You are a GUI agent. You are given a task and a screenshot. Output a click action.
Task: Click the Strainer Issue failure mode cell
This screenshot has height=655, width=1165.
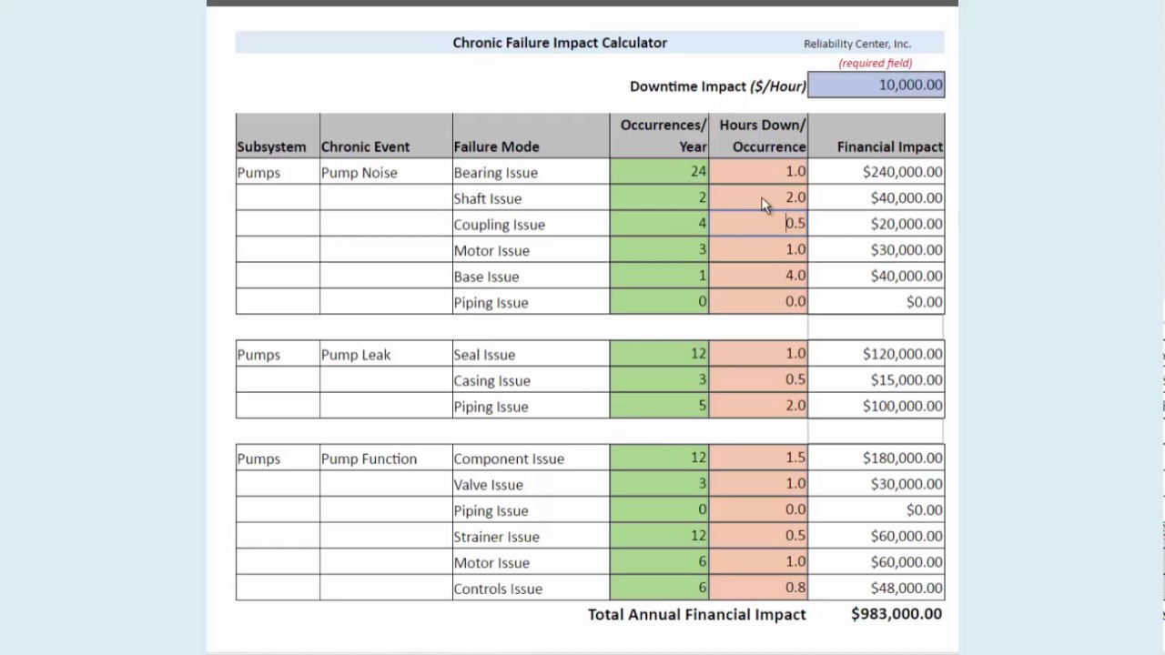531,536
